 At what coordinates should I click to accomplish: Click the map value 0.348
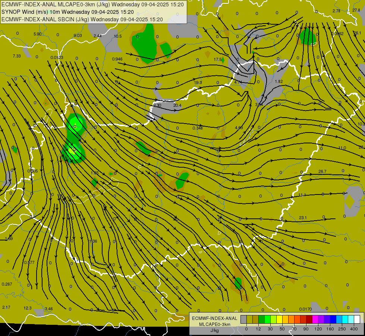click(x=198, y=128)
